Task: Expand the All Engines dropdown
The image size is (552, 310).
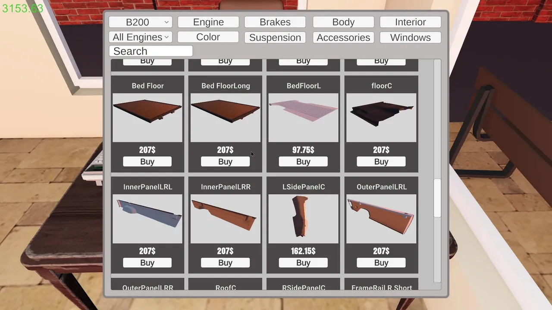Action: pos(141,37)
